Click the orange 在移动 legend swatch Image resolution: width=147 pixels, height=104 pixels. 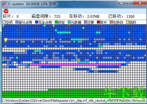click(111, 22)
